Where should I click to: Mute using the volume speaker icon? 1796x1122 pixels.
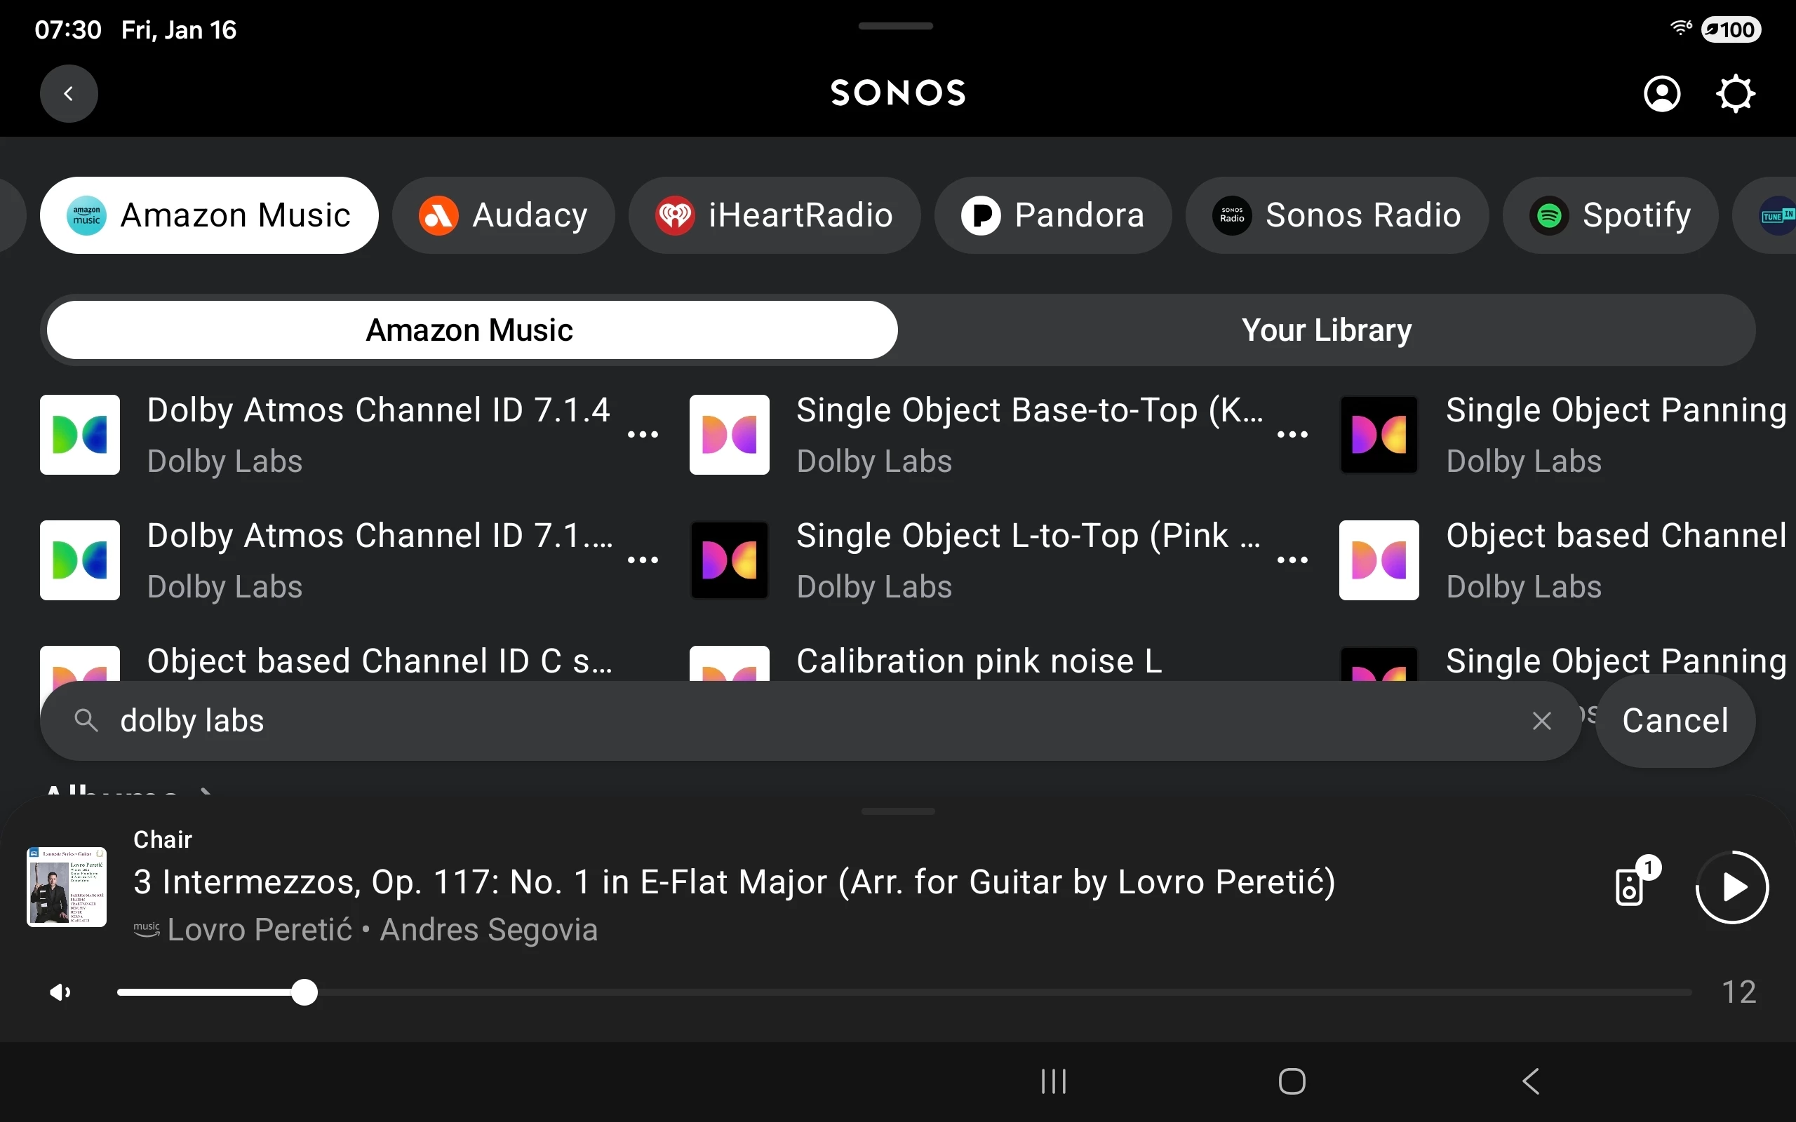pos(60,992)
